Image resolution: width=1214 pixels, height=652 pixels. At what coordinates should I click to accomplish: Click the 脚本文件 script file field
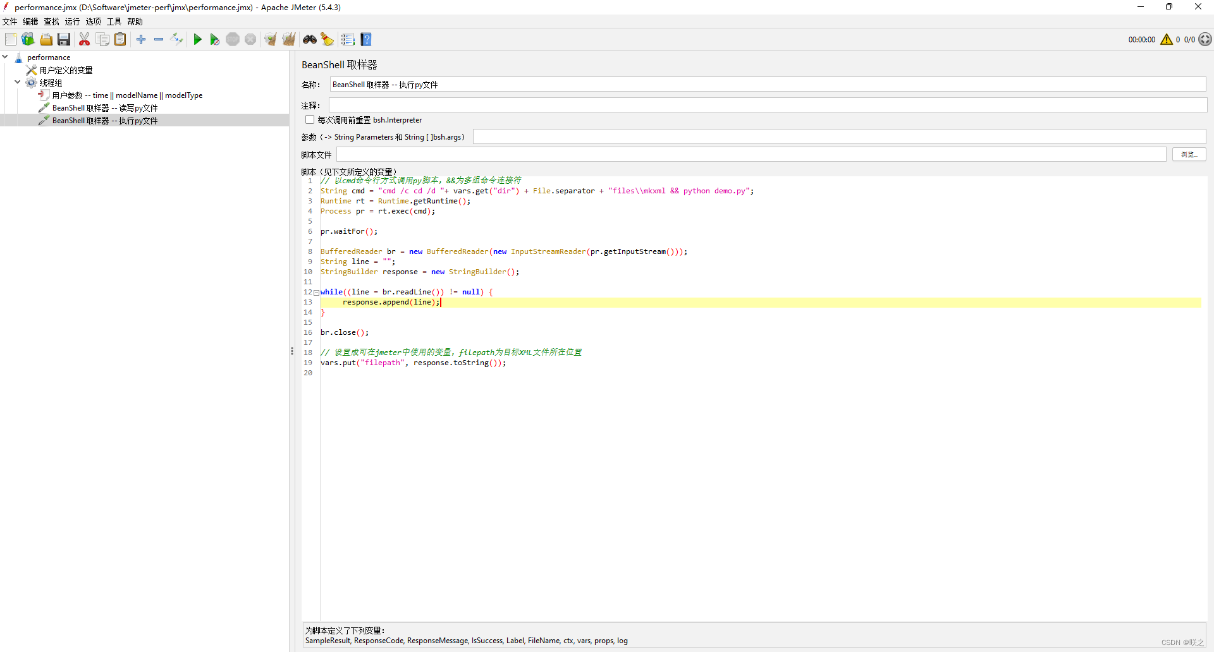click(x=751, y=154)
